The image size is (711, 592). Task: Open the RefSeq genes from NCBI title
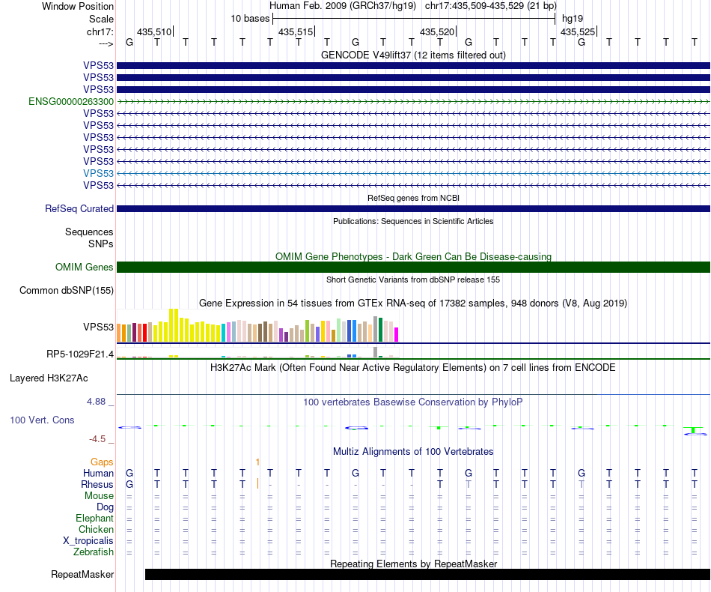click(413, 198)
